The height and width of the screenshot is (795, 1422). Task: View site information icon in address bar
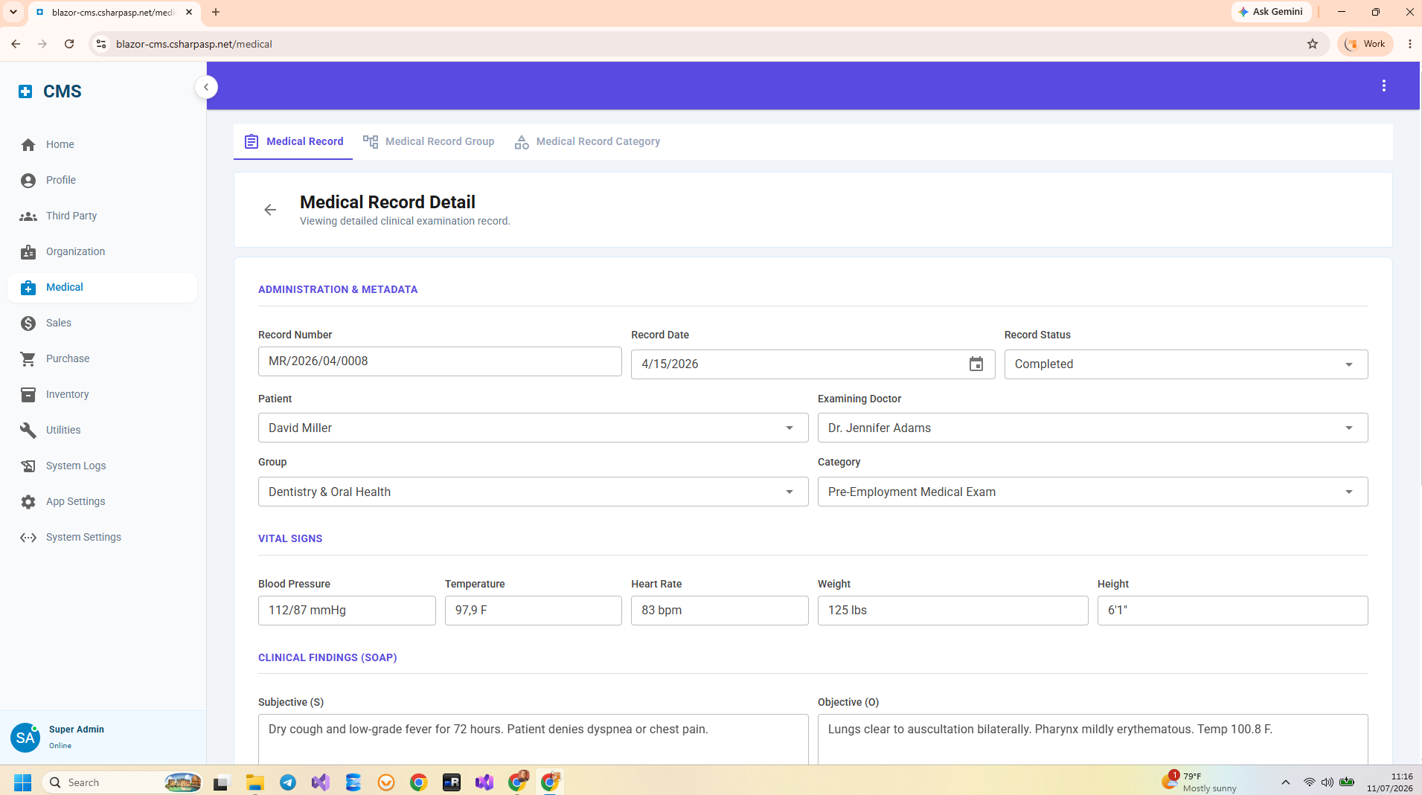(101, 44)
